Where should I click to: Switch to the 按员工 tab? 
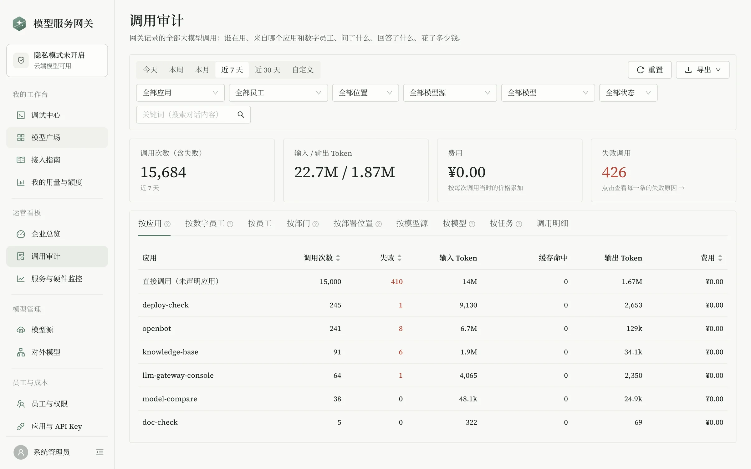[260, 224]
